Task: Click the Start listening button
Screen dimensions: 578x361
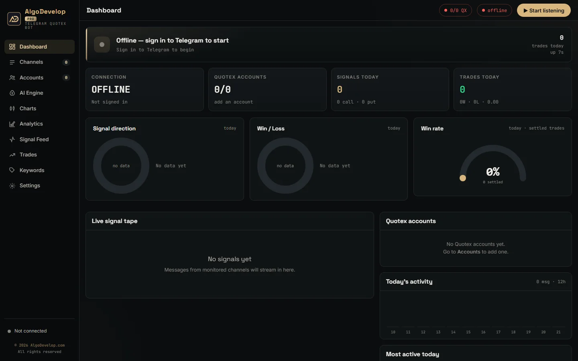Action: (544, 10)
